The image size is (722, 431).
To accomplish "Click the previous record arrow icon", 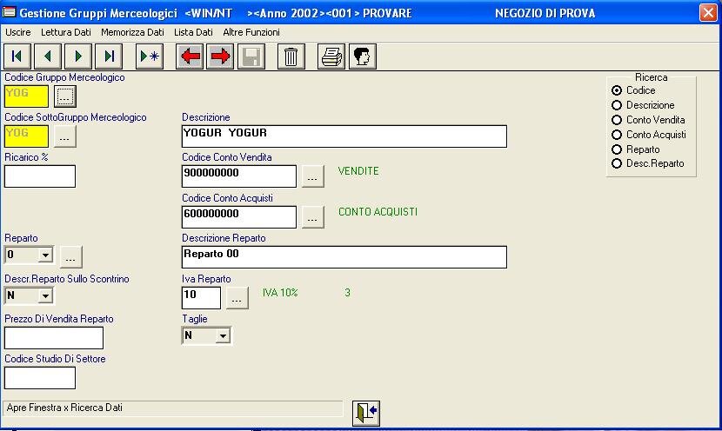I will (47, 57).
